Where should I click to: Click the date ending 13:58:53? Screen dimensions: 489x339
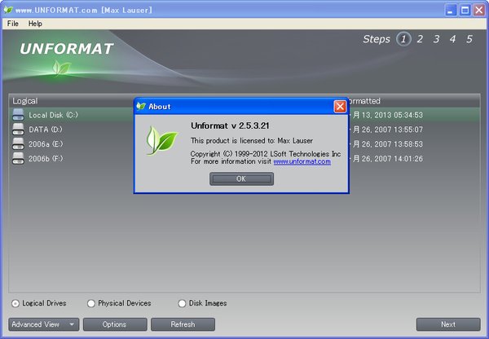click(386, 144)
